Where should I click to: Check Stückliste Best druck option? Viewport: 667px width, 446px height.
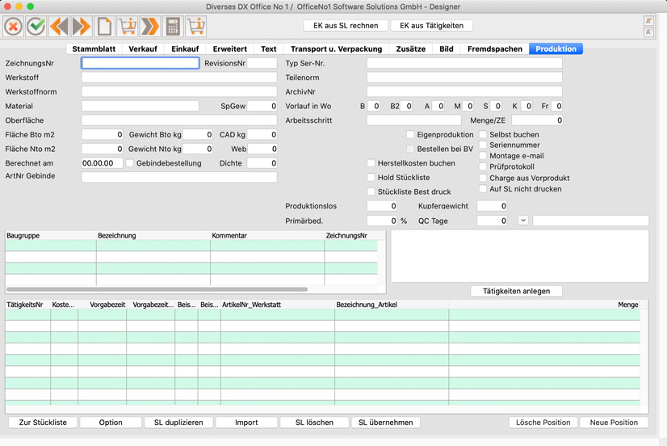371,191
